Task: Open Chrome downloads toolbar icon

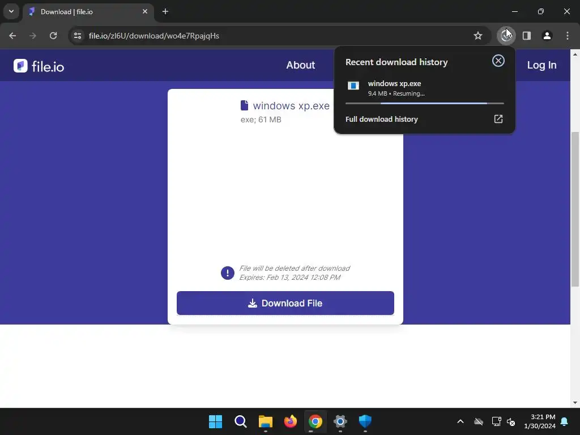Action: point(506,36)
